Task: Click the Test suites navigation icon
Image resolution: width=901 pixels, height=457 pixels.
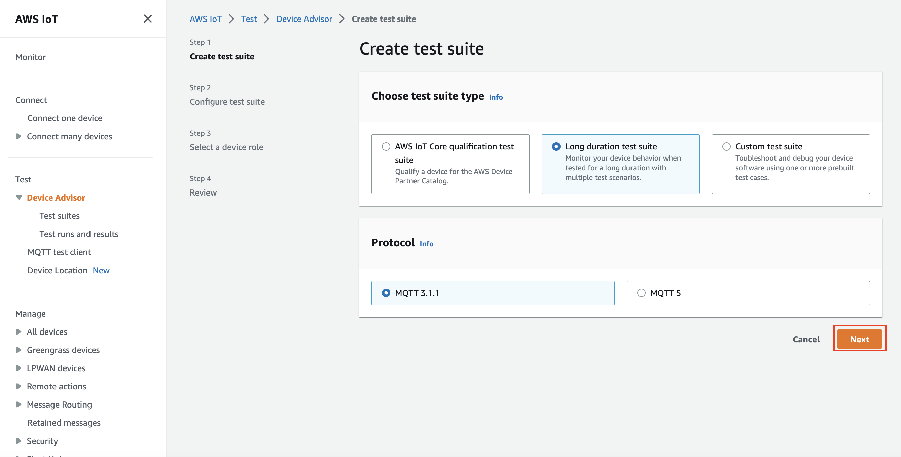Action: pos(59,215)
